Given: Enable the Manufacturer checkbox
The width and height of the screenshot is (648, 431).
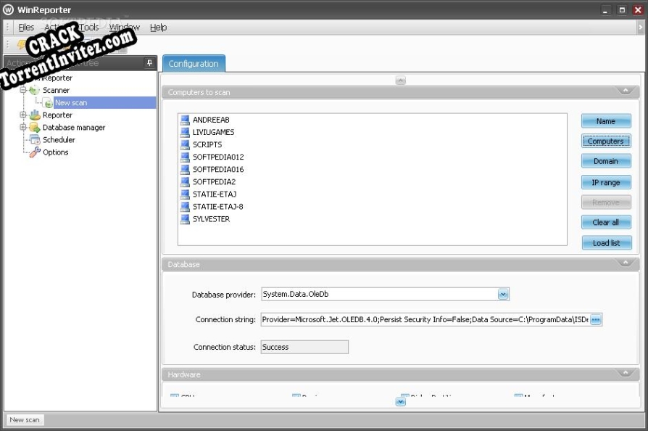Looking at the screenshot, I should (x=518, y=396).
